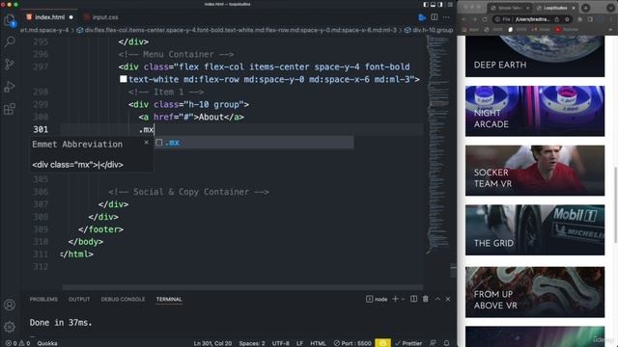
Task: Switch to the LoopStudios browser tab
Action: pos(556,8)
